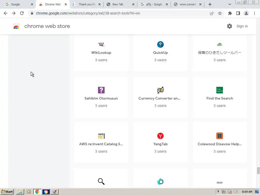Click the magnifying glass extension icon
This screenshot has height=195, width=260.
click(101, 182)
